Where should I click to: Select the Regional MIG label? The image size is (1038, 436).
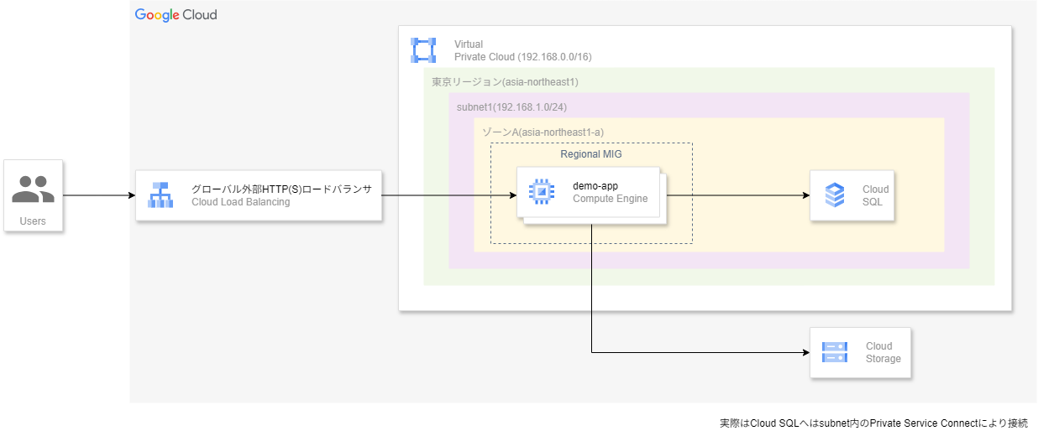pos(591,154)
